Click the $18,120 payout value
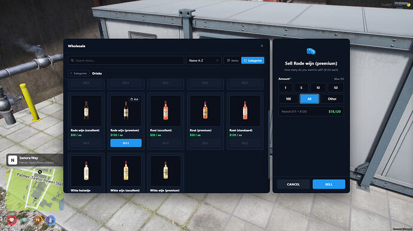The height and width of the screenshot is (231, 413). [x=335, y=112]
